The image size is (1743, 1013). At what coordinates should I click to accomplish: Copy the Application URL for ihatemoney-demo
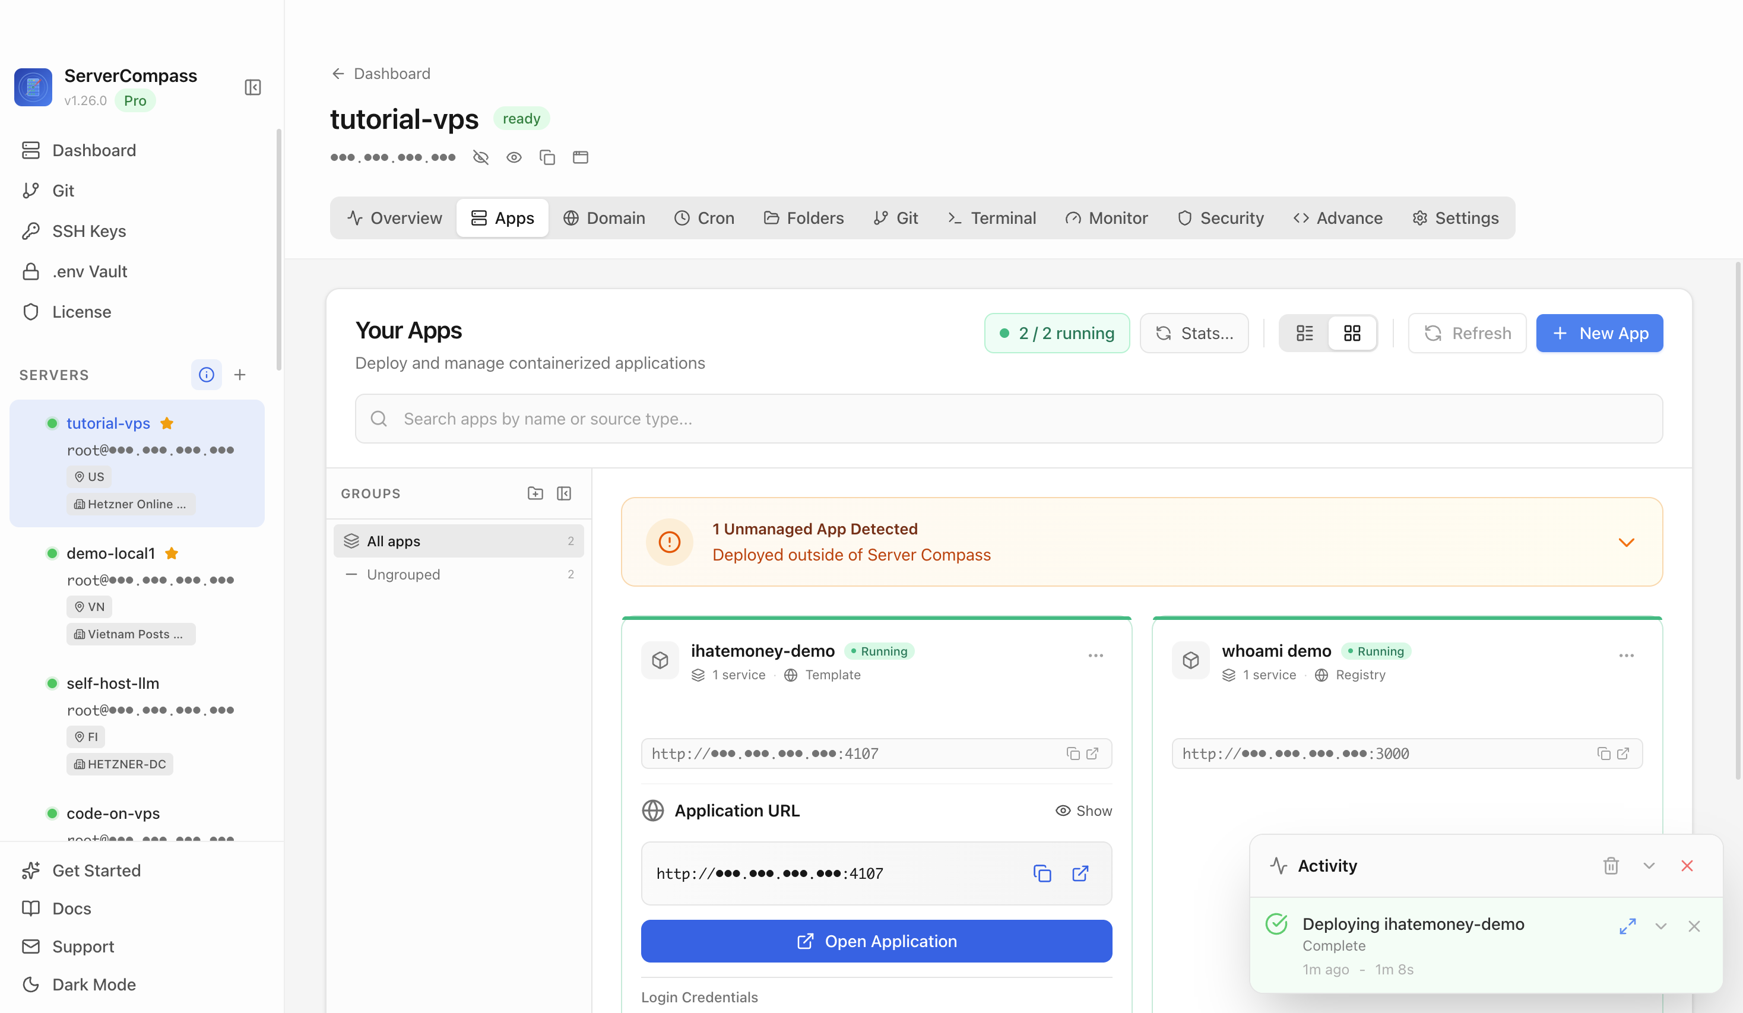pos(1042,873)
